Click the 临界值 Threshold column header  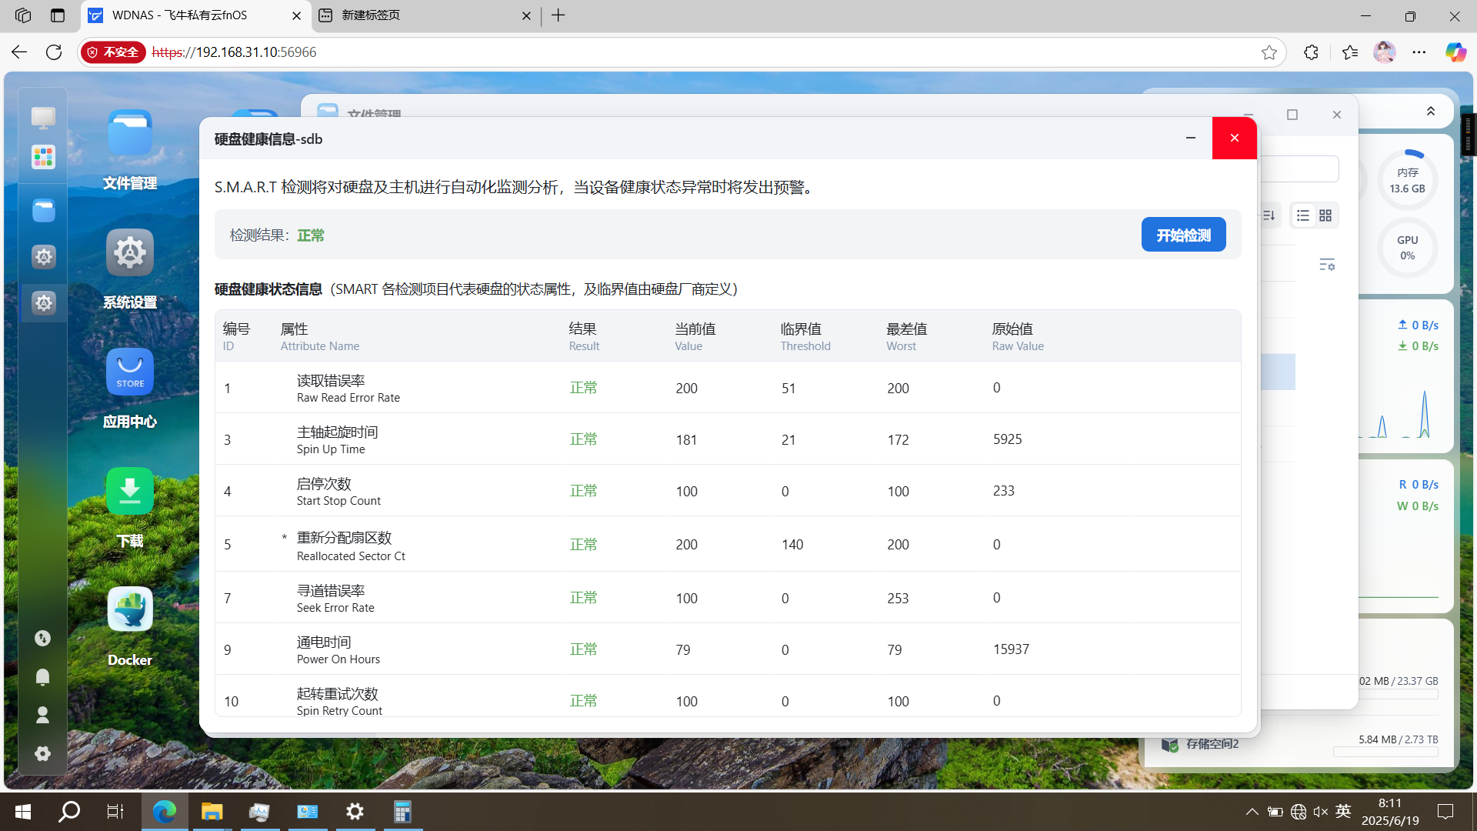(x=805, y=336)
